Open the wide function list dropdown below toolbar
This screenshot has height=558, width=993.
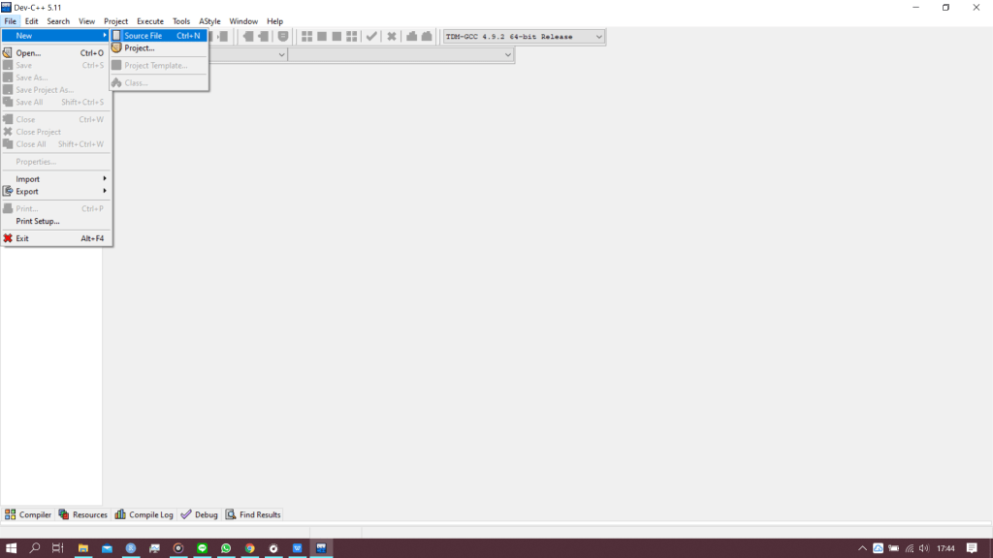507,55
